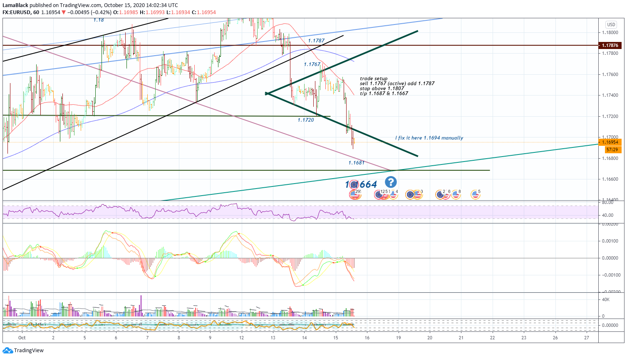Select the blue 1.1767 chart label

(312, 64)
